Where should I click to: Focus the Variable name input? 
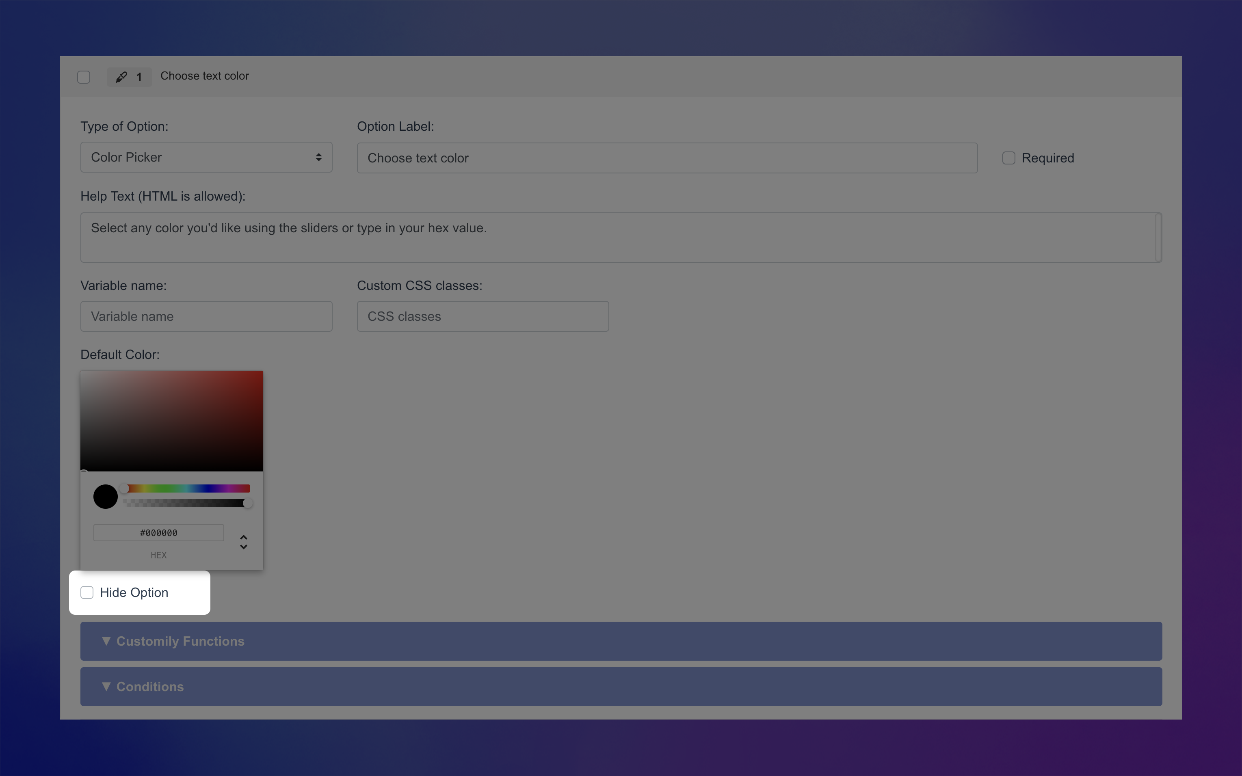[206, 316]
